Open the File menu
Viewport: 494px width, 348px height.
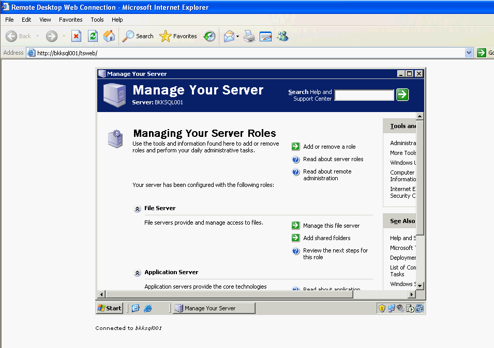(9, 20)
